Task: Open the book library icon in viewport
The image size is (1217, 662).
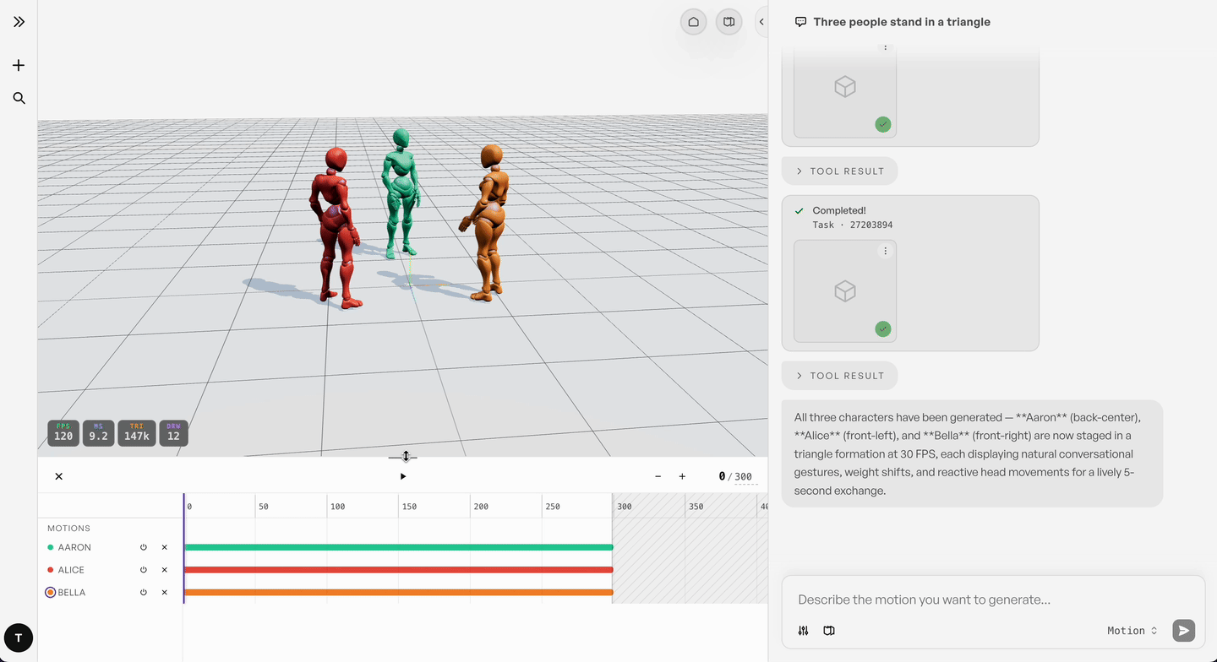Action: point(729,22)
